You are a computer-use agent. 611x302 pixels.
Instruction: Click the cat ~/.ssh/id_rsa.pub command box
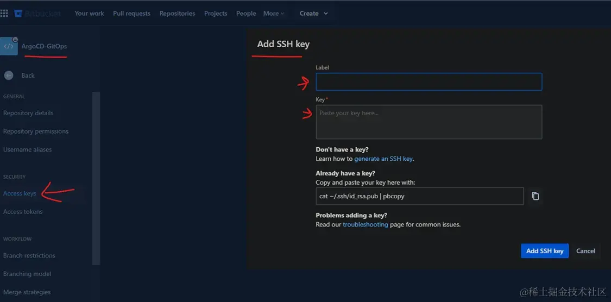pos(420,196)
